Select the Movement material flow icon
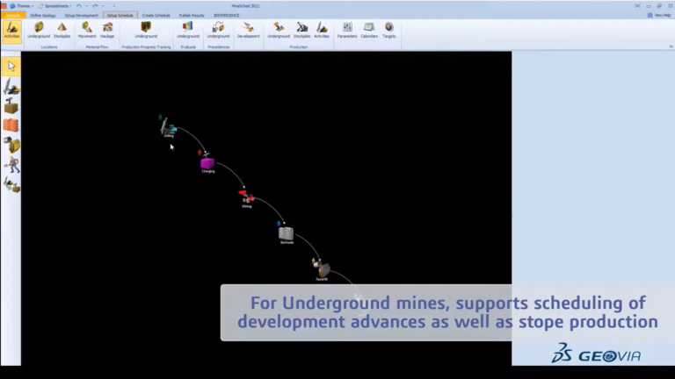This screenshot has height=379, width=675. (x=87, y=31)
